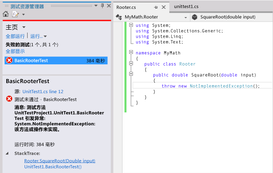The width and height of the screenshot is (273, 173).
Task: Click the 运行时间: 384 毫秒 text
Action: [34, 145]
